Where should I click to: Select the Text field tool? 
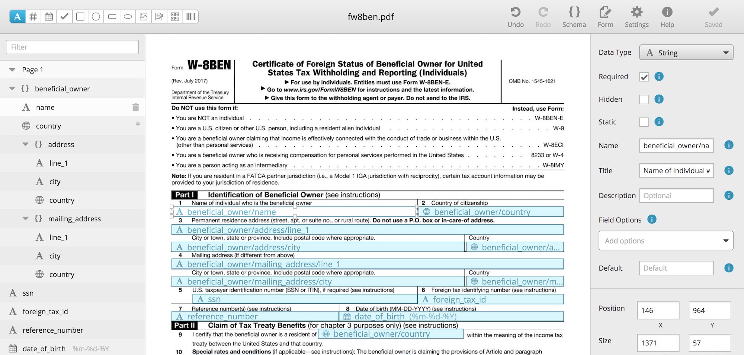pos(17,16)
